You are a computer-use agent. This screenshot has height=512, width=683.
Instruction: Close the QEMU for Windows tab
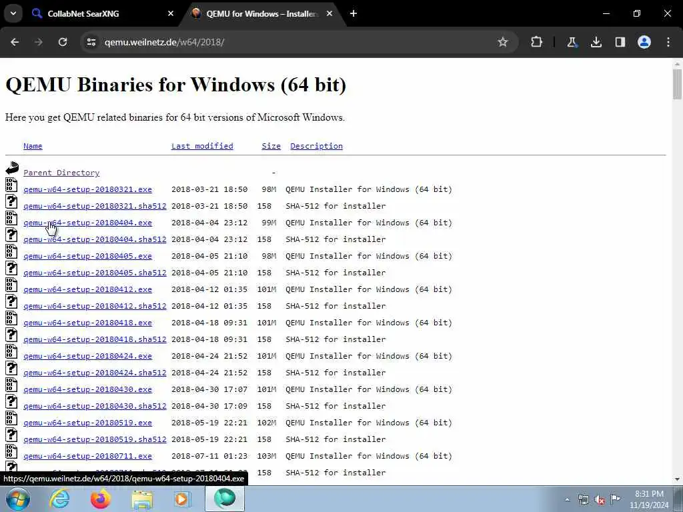click(329, 13)
